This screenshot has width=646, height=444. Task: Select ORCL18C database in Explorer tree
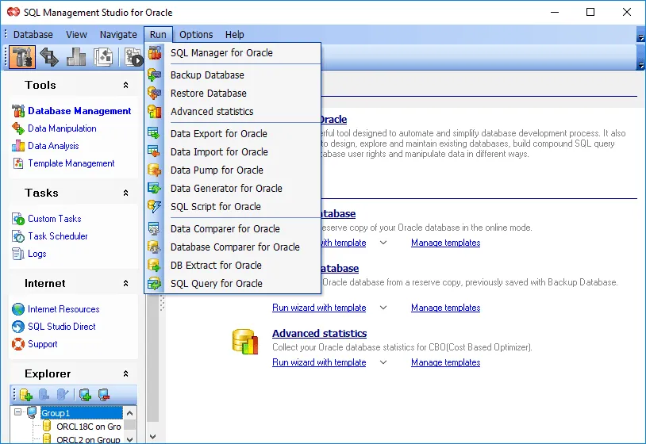pyautogui.click(x=89, y=427)
